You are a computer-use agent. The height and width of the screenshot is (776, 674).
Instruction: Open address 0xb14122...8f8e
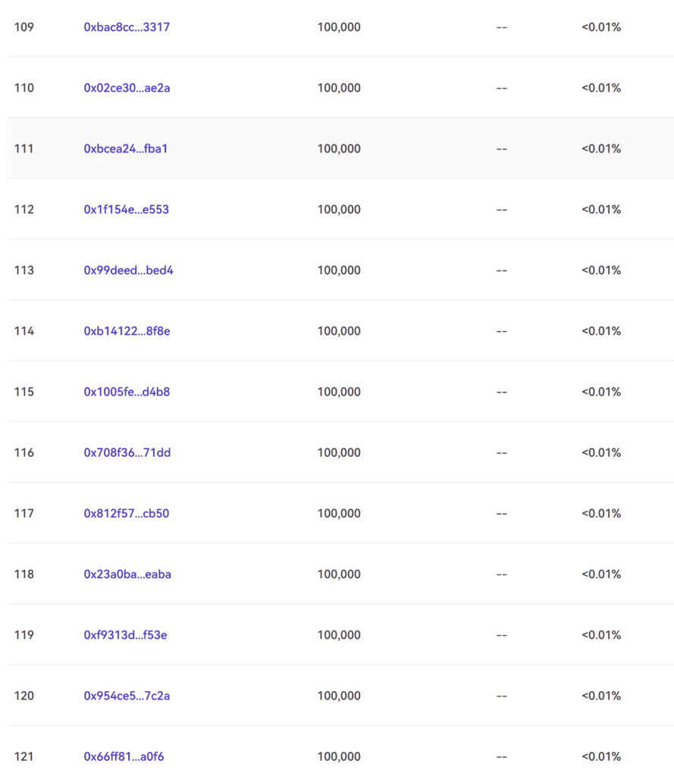[127, 332]
